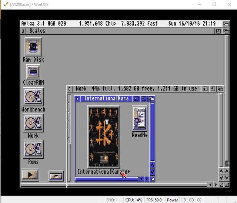Click the Scalos window up scroll arrow
The height and width of the screenshot is (203, 237).
(227, 171)
